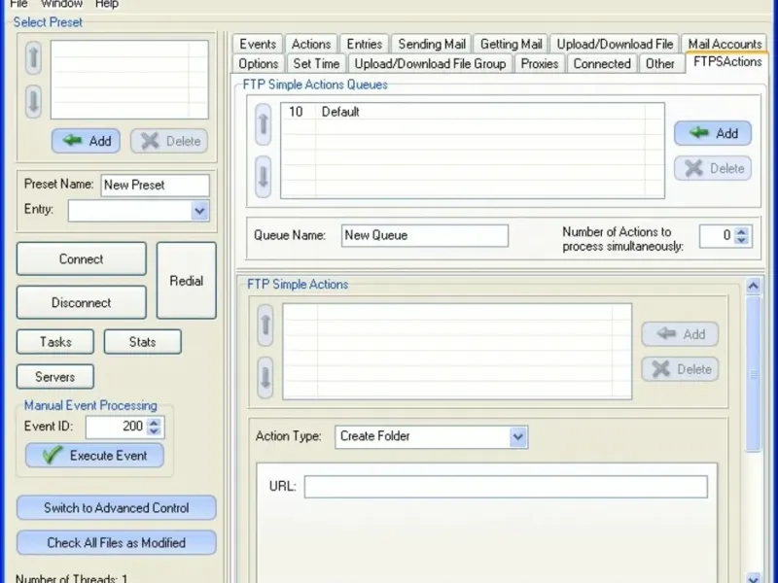
Task: Click the URL input field
Action: point(506,487)
